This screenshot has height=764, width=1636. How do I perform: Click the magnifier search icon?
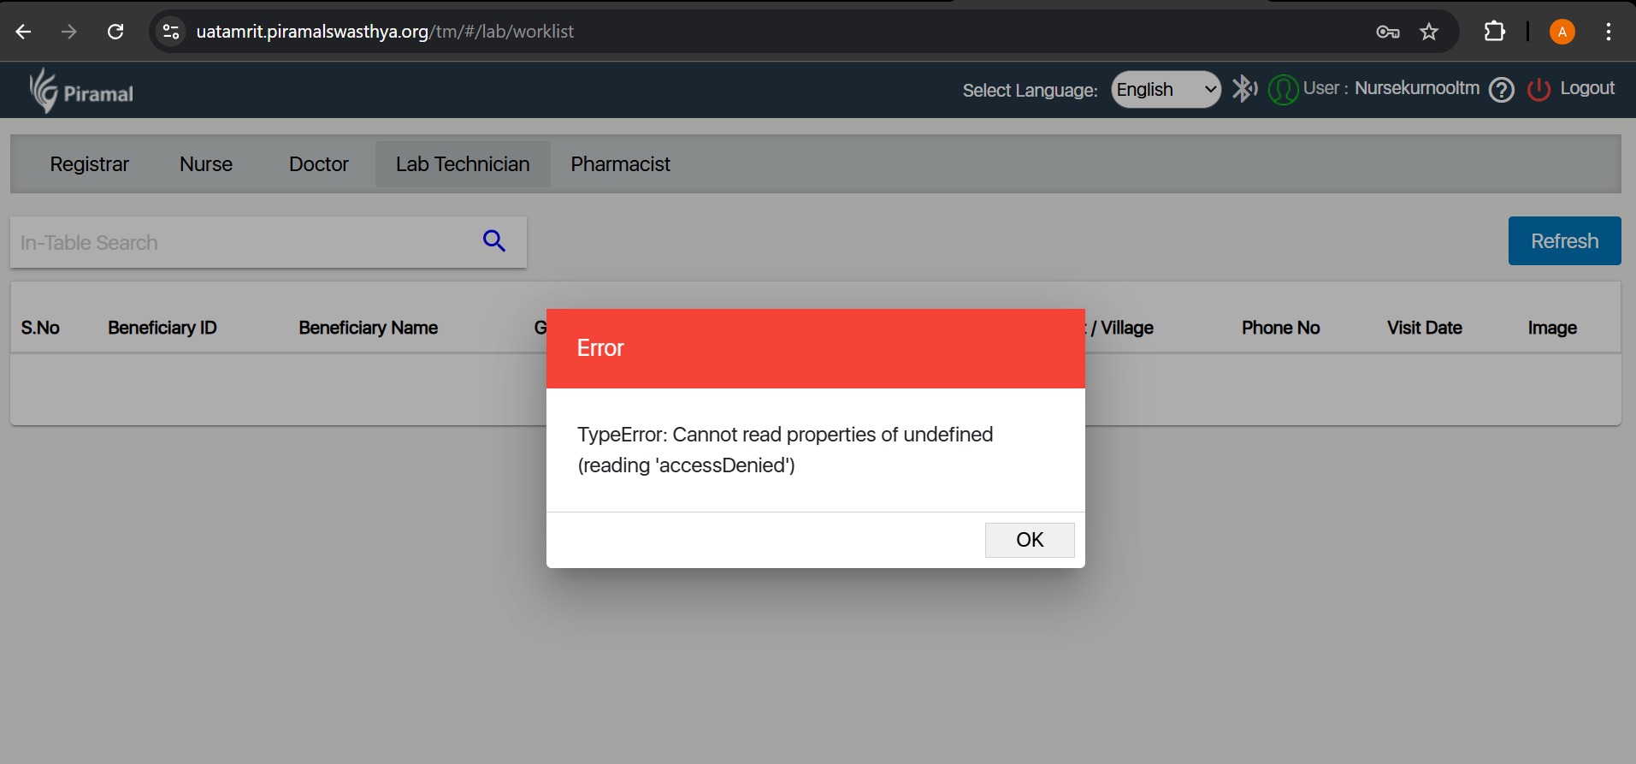point(494,241)
